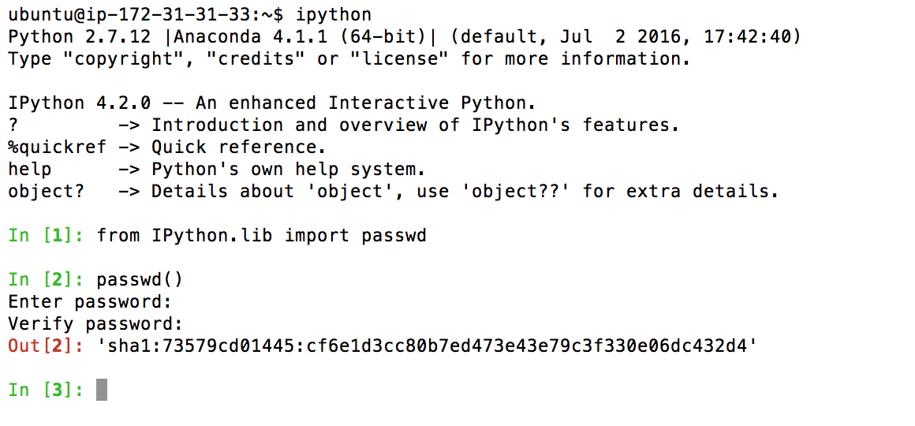915x426 pixels.
Task: Click the 'Verify password:' line
Action: point(95,323)
